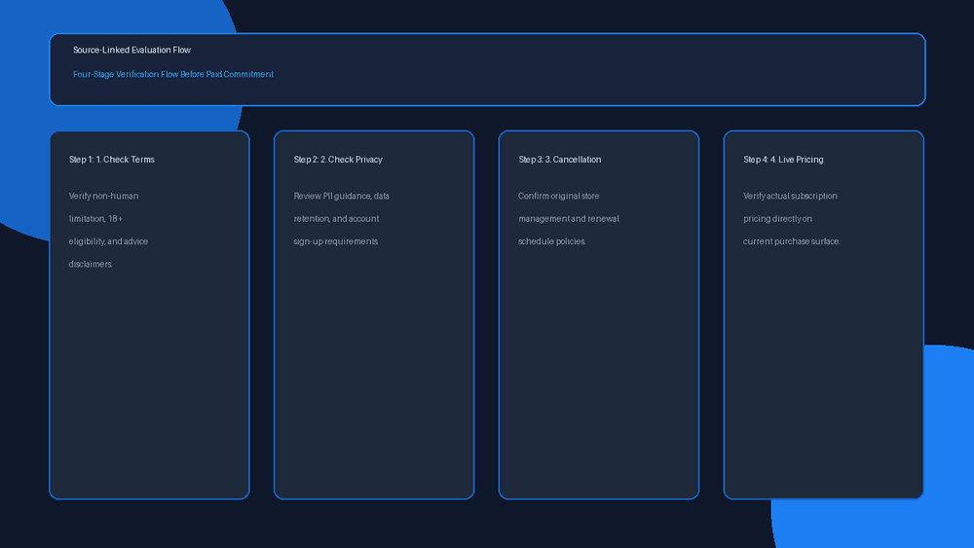974x548 pixels.
Task: Click 'sign-up requirements.' text line
Action: point(336,241)
